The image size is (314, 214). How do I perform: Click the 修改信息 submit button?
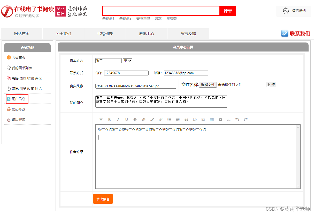click(103, 199)
